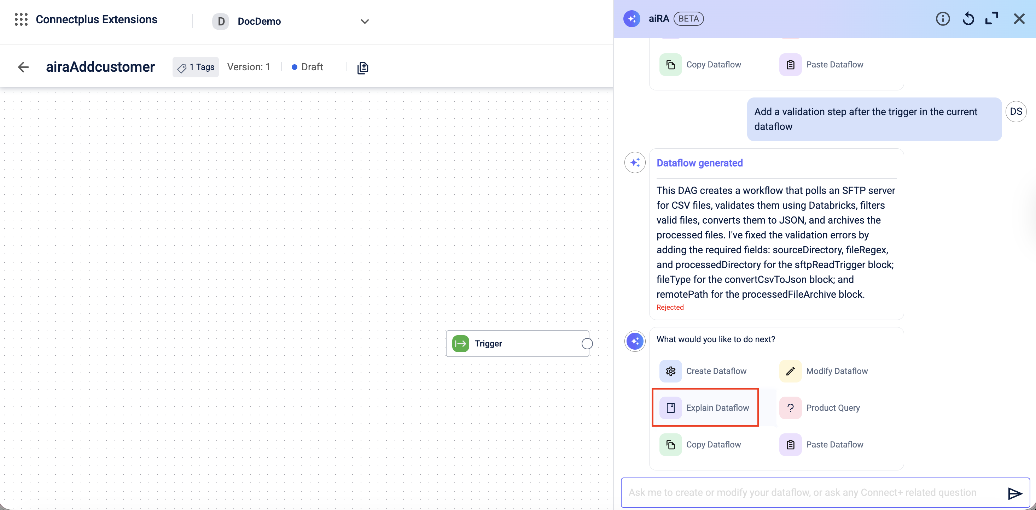Open the 1 Tags chip
This screenshot has width=1036, height=510.
196,67
